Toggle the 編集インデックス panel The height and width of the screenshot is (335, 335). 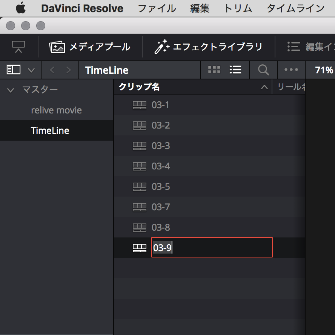coord(311,47)
